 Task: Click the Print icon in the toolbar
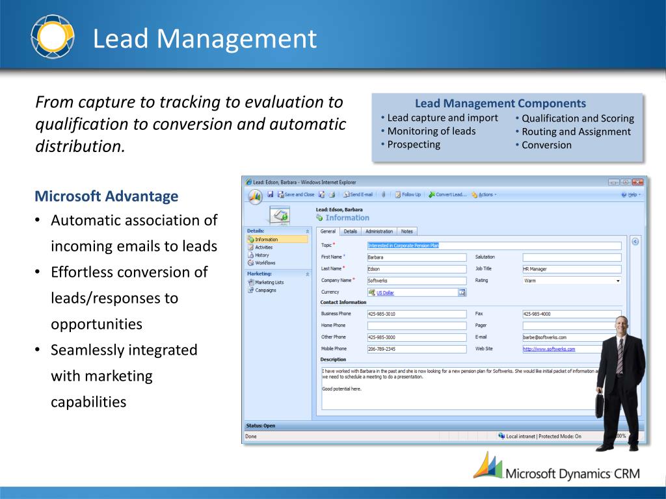(x=332, y=194)
